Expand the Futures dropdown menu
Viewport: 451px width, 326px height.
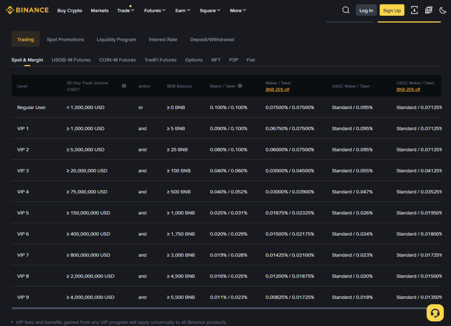point(155,11)
